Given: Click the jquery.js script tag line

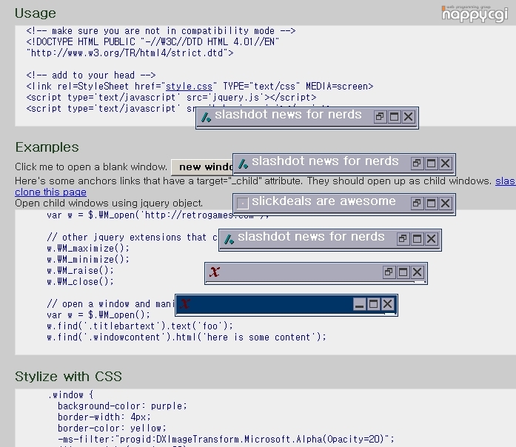Looking at the screenshot, I should click(x=172, y=98).
